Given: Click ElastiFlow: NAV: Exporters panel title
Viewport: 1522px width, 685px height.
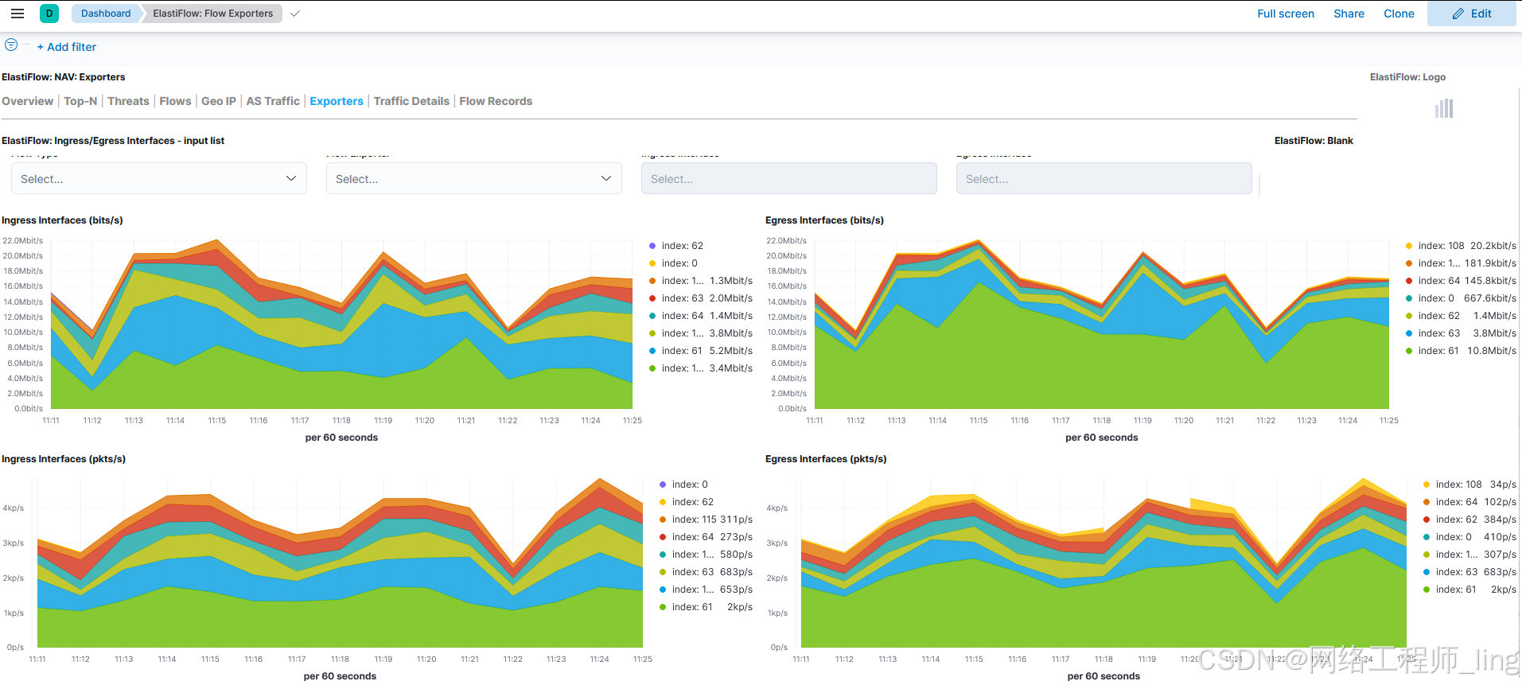Looking at the screenshot, I should tap(64, 77).
